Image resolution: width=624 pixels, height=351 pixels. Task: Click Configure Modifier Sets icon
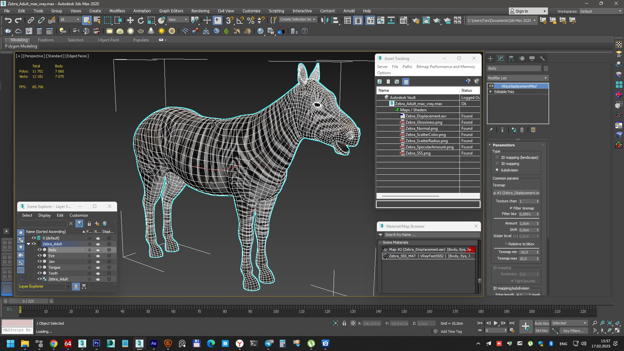[533, 130]
